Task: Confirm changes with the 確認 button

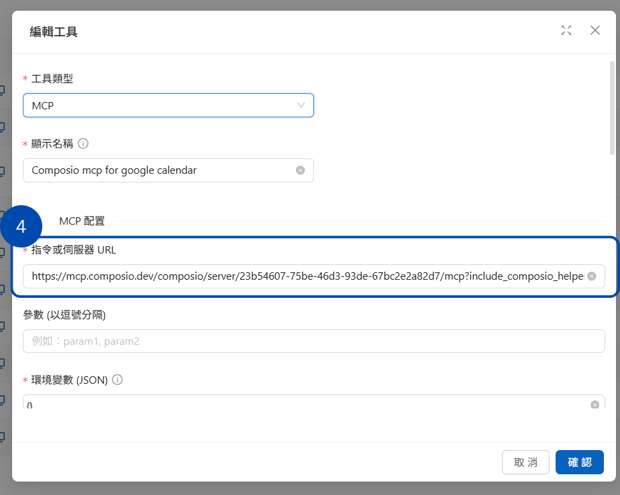Action: point(579,462)
